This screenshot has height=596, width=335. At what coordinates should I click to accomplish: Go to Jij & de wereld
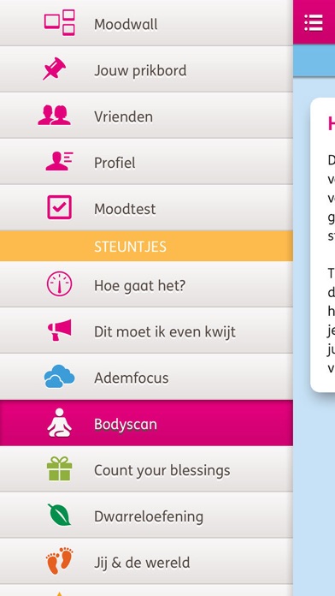tap(146, 562)
